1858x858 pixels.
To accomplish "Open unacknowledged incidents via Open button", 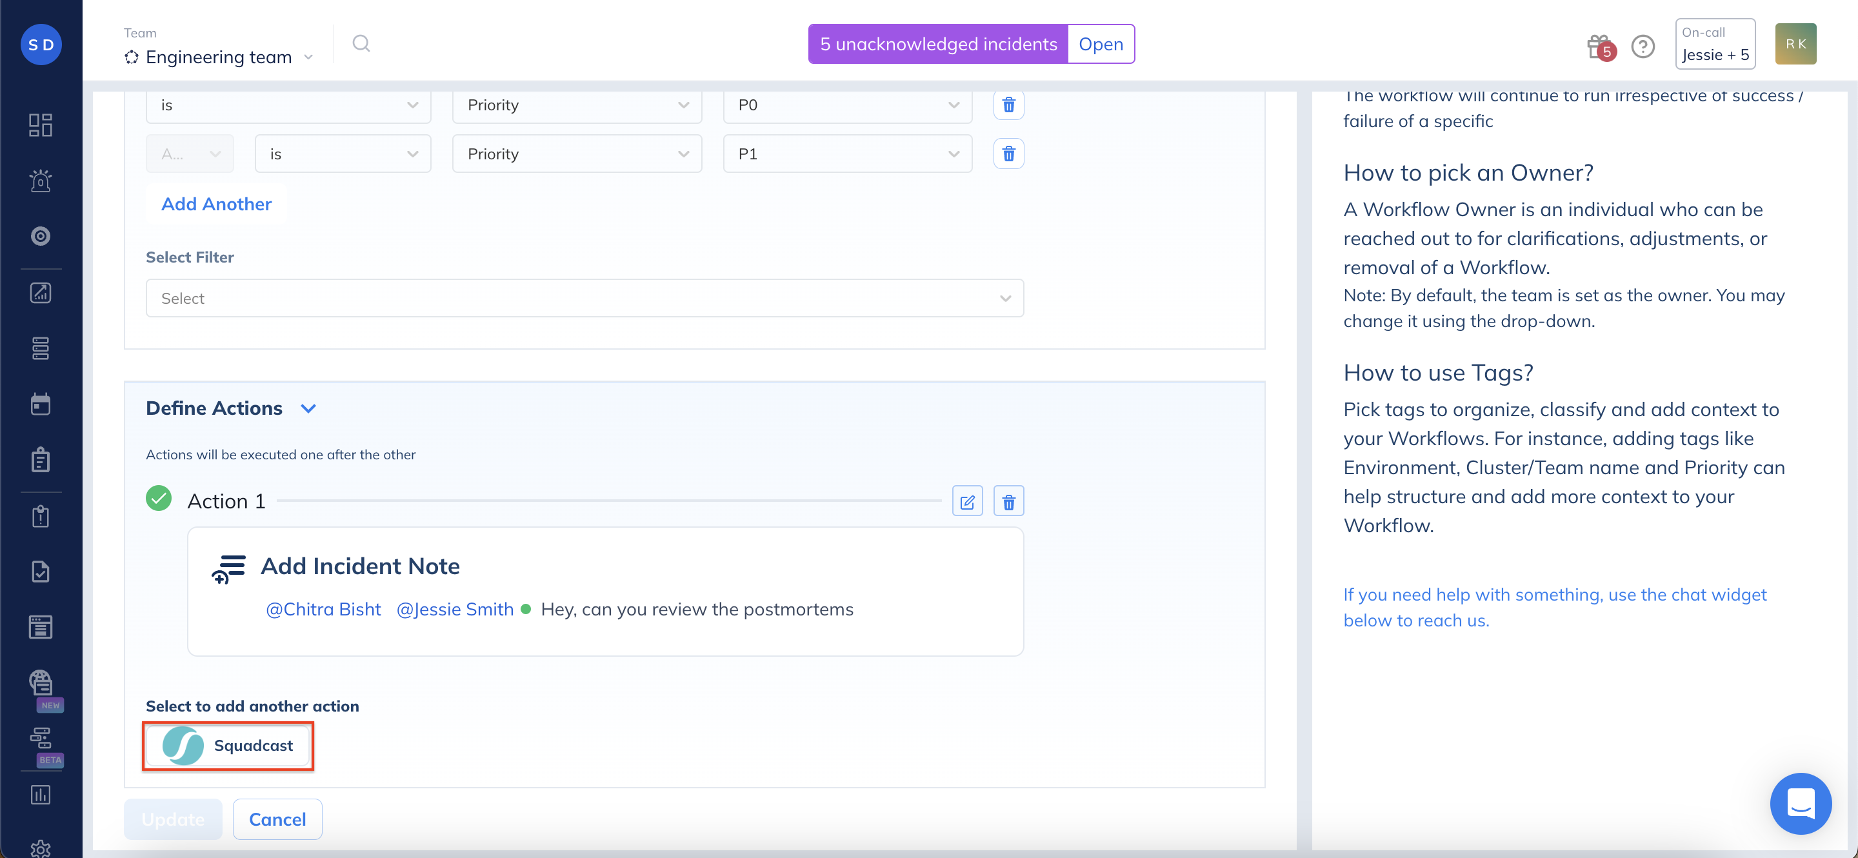I will click(1100, 44).
